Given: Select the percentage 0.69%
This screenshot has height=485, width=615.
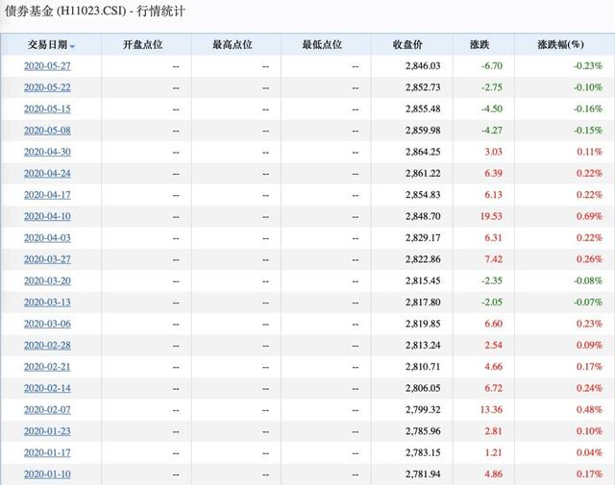Looking at the screenshot, I should coord(589,216).
